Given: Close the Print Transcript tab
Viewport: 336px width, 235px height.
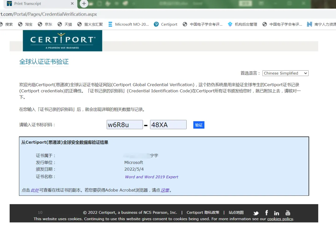Looking at the screenshot, I should coord(72,4).
